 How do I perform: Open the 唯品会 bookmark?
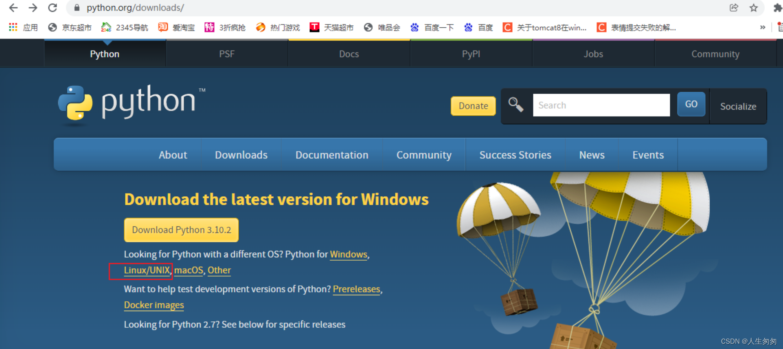(382, 27)
